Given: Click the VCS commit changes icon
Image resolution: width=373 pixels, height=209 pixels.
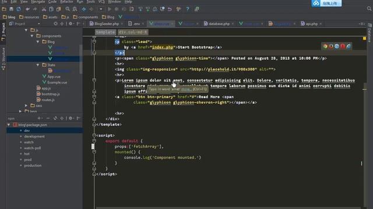Looking at the screenshot, I should (x=147, y=9).
